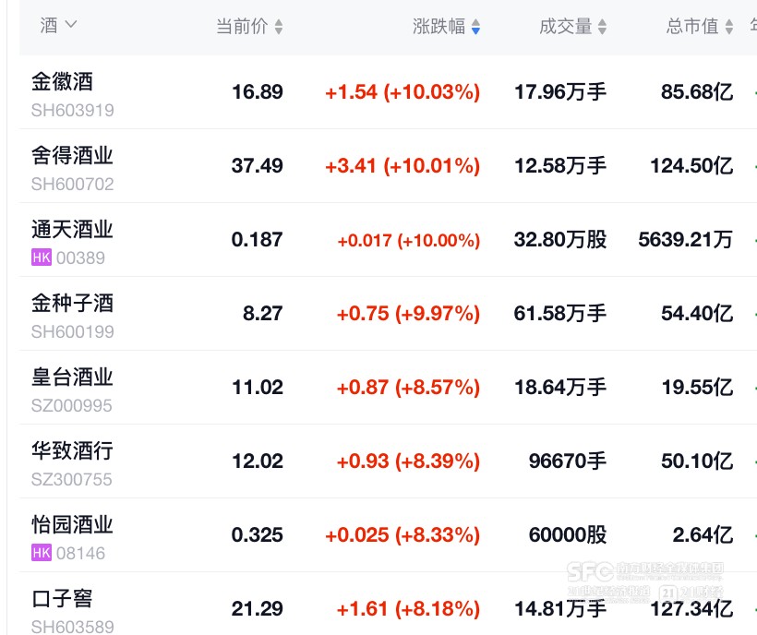Screen dimensions: 757x635
Task: Click price 21.29 for 口子窖
Action: (x=258, y=608)
